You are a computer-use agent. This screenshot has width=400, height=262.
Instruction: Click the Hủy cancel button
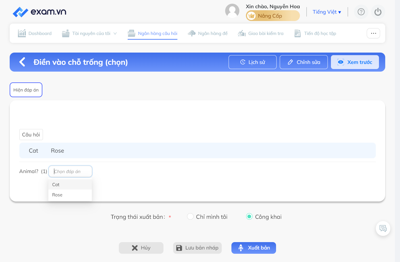tap(141, 248)
